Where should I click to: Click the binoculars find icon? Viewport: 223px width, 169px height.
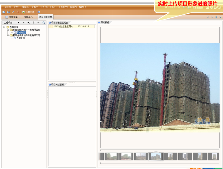(x=8, y=12)
